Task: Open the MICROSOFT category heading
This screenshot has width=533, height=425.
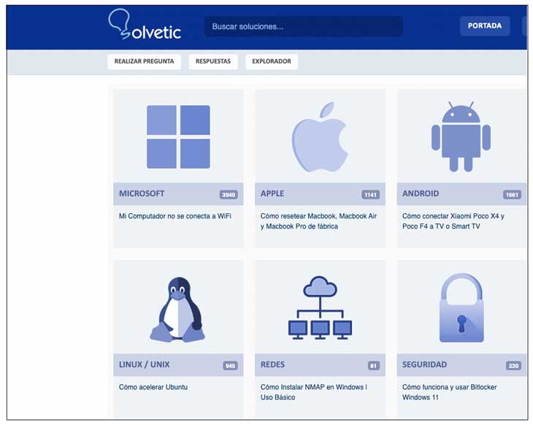Action: point(142,194)
